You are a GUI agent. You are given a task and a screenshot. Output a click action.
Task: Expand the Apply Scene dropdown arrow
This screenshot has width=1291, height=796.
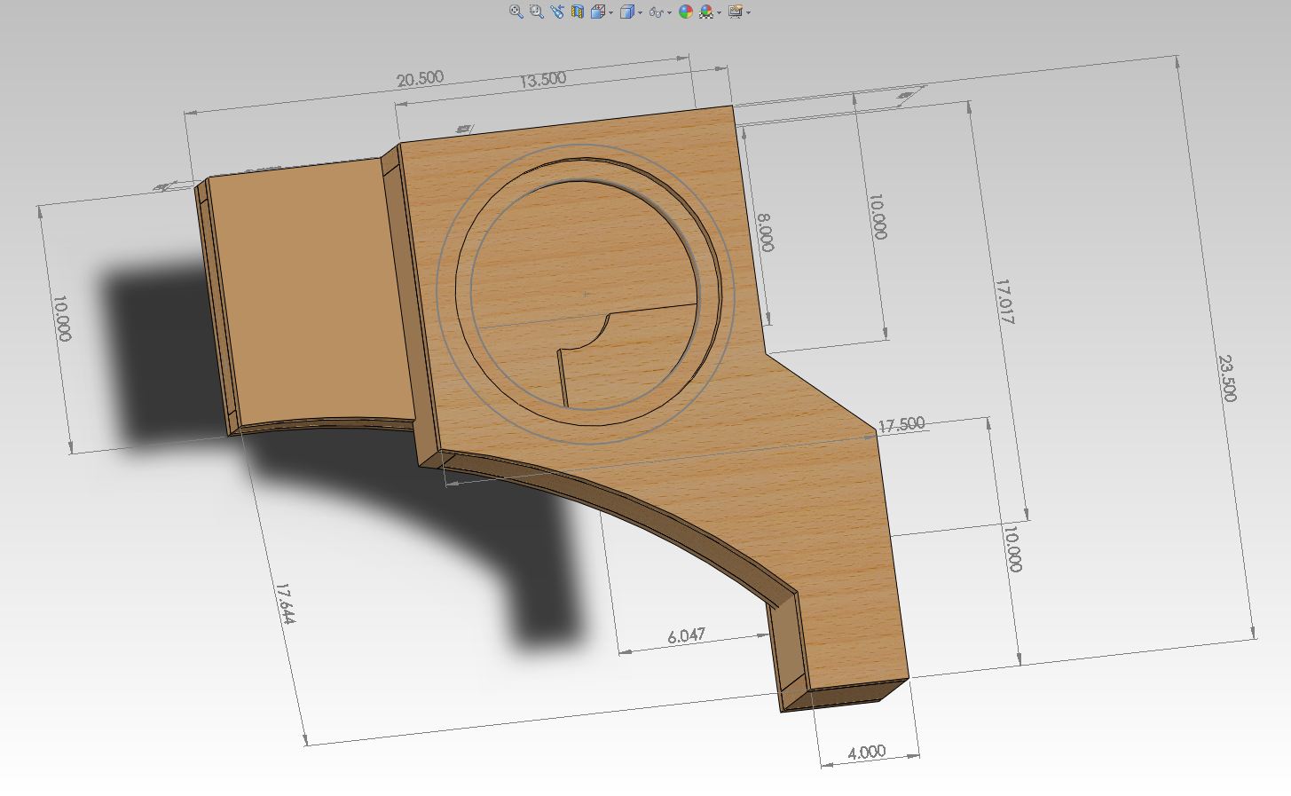pyautogui.click(x=720, y=12)
